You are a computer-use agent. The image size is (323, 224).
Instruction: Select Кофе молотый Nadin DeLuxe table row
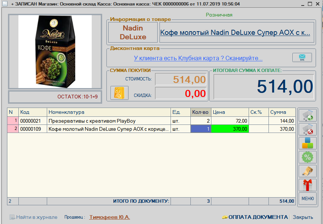109,129
